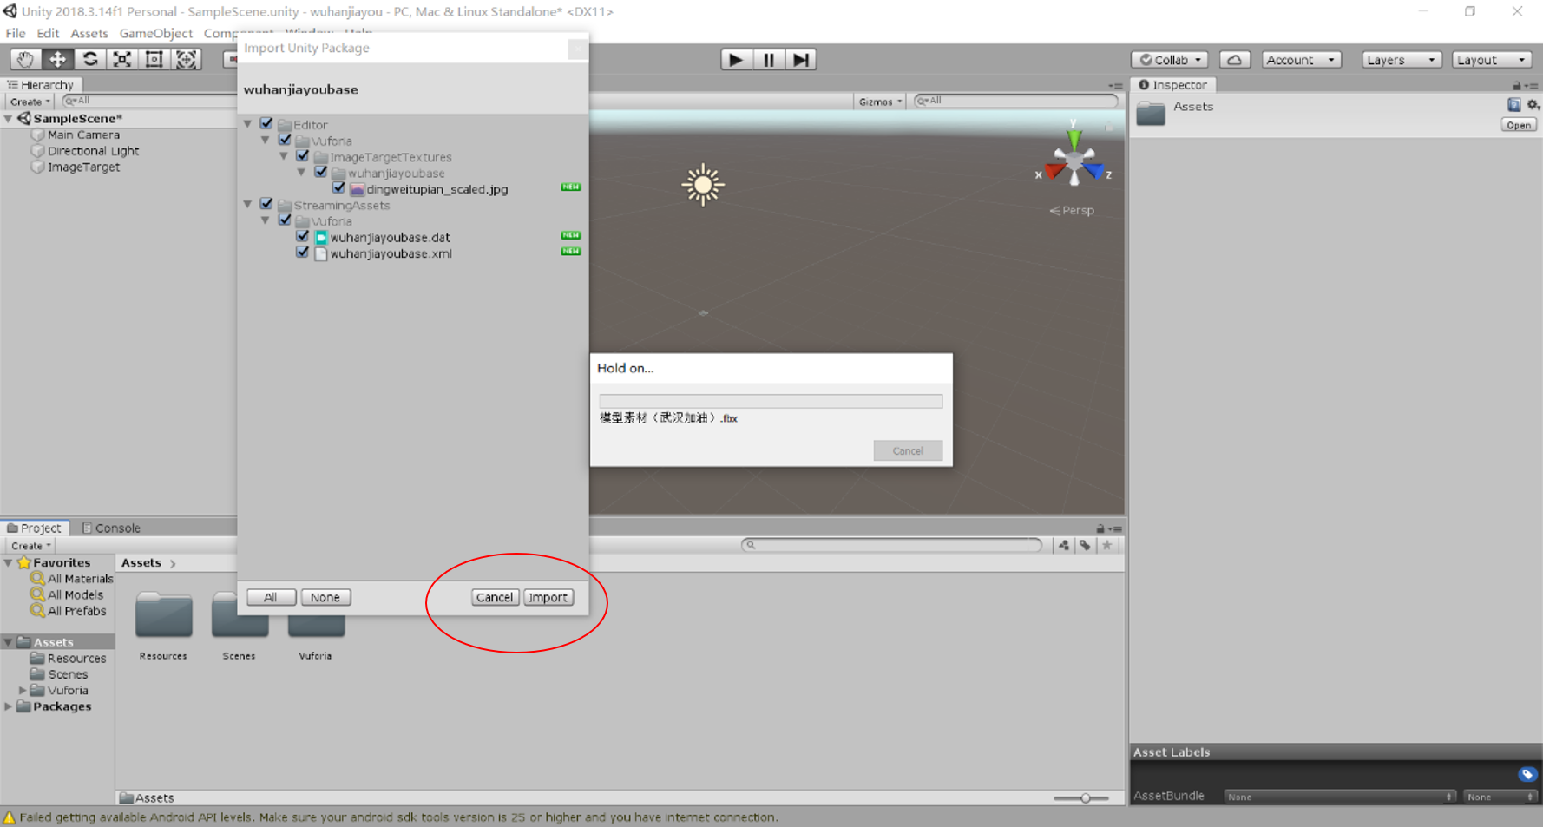Select the Rotate tool

click(89, 59)
